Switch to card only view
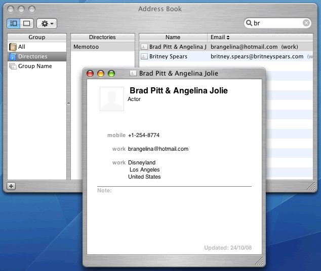This screenshot has height=271, width=321. tap(26, 23)
